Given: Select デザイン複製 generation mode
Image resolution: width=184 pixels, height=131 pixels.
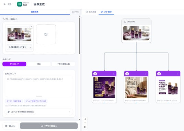Looking at the screenshot, I should (x=64, y=64).
